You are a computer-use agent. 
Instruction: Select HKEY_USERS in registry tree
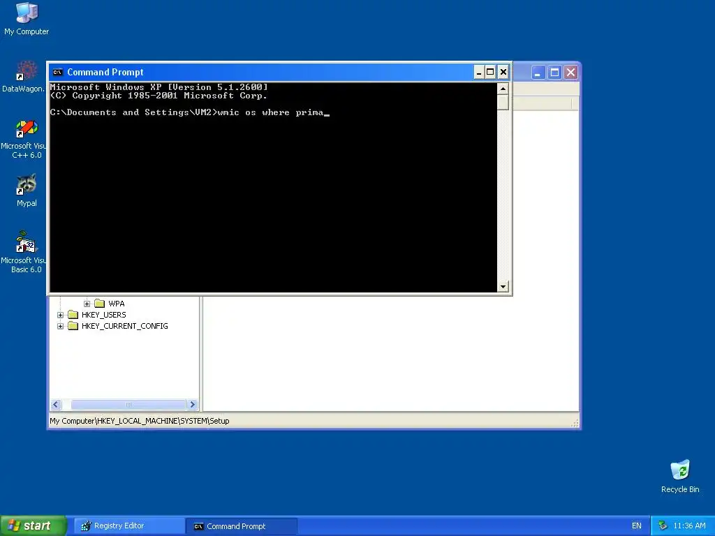[103, 315]
